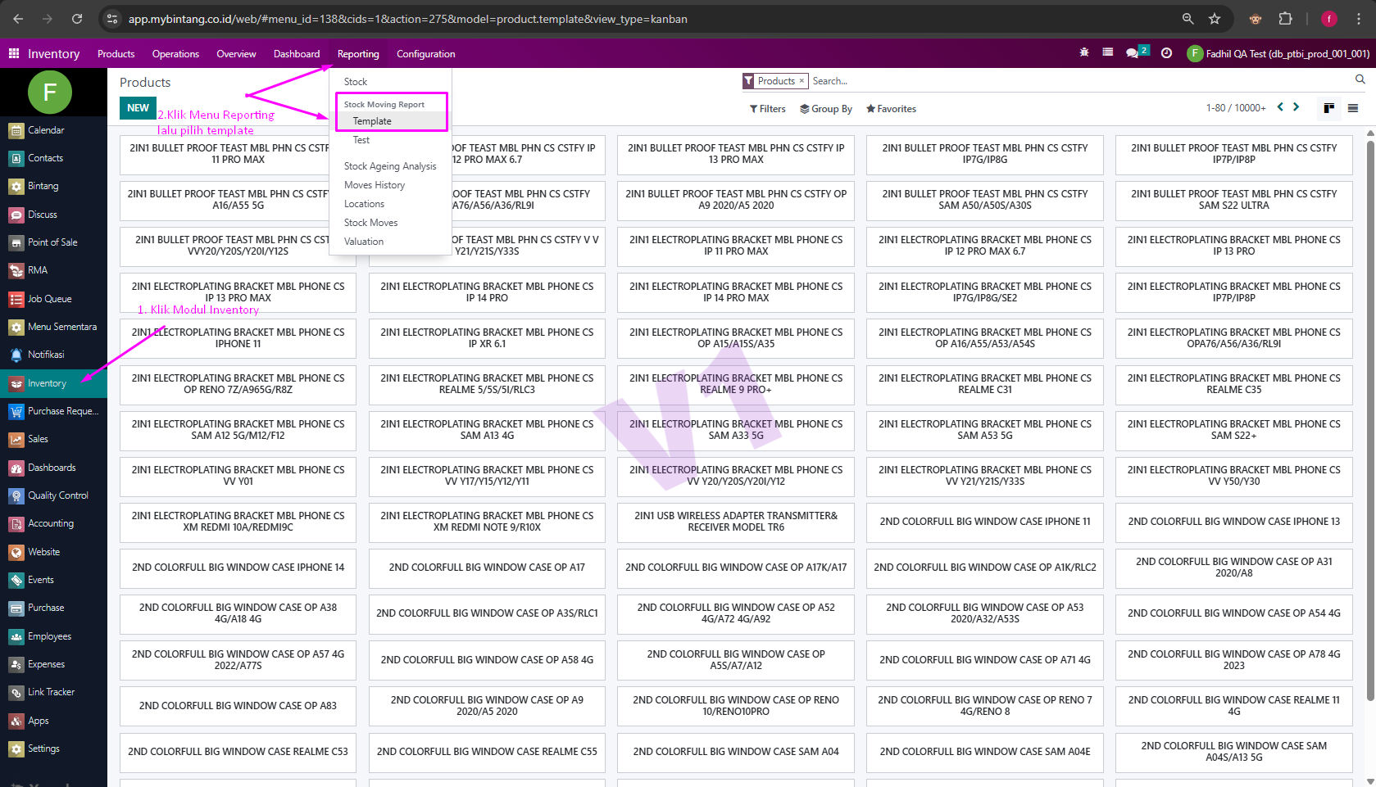The image size is (1376, 787).
Task: Open the Job Queue app
Action: point(53,299)
